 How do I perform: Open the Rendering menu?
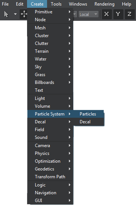(105, 4)
